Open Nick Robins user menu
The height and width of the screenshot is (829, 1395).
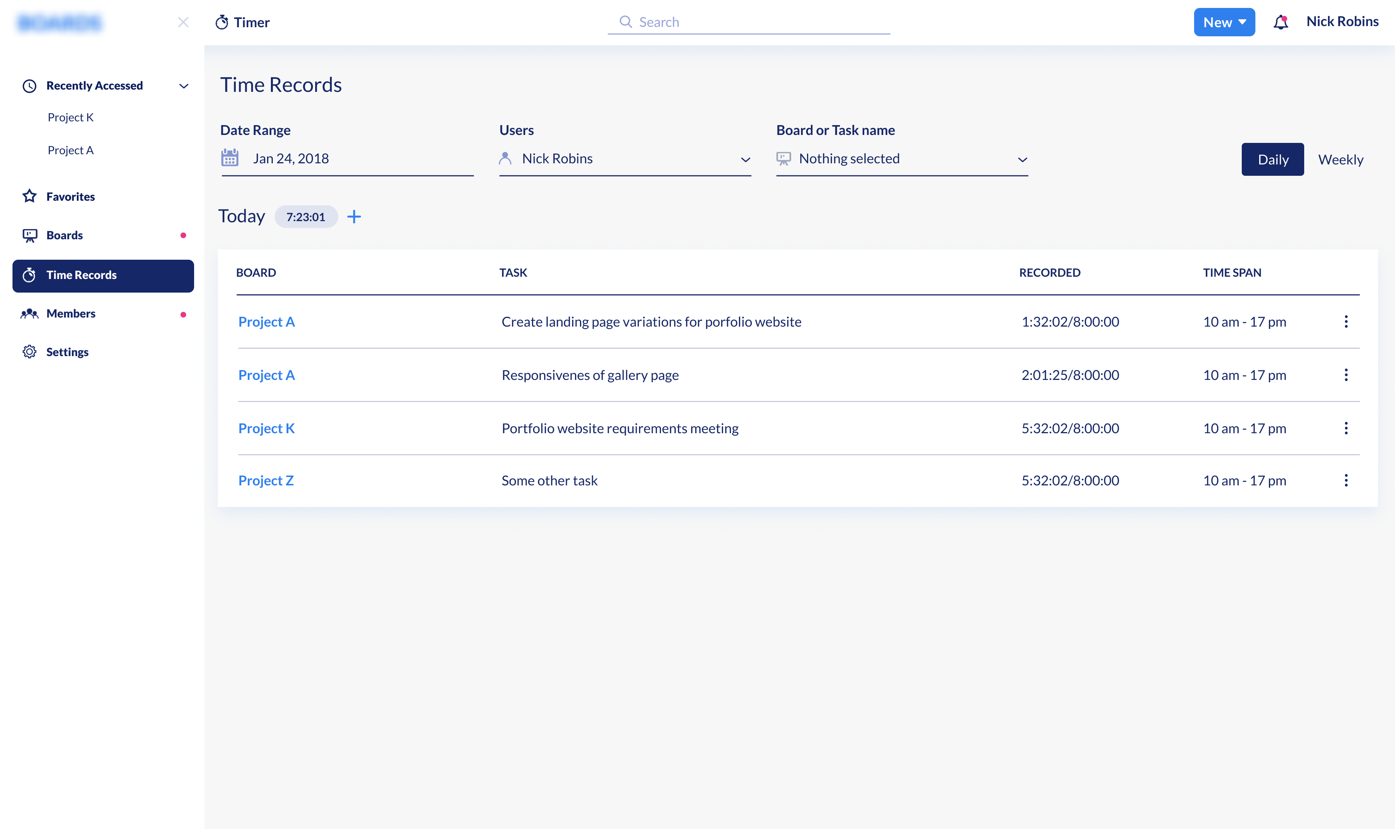(1342, 21)
